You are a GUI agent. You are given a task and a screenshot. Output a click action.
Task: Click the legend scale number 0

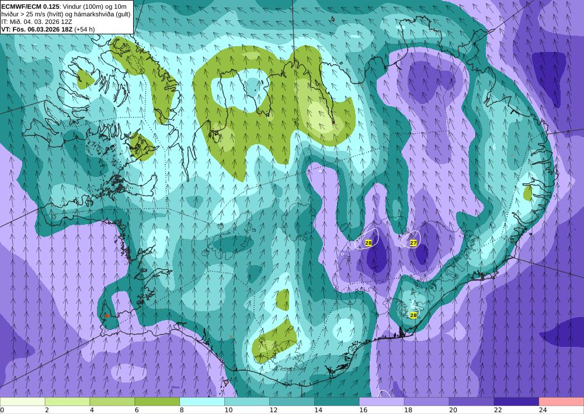2,410
